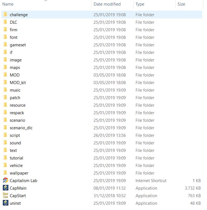Click the "Internet Shortcut" type cell
This screenshot has width=207, height=210.
coord(151,180)
